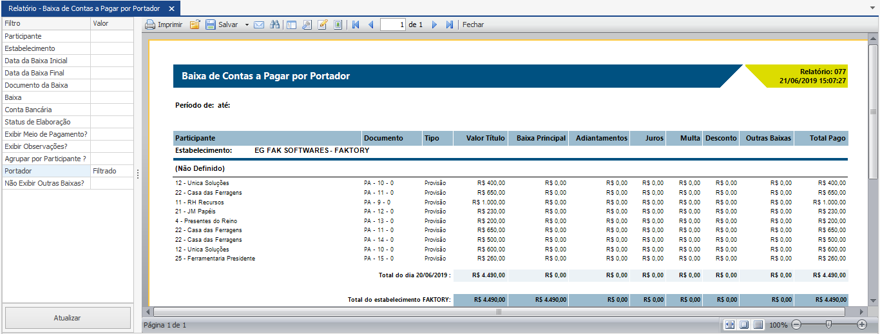Image resolution: width=880 pixels, height=334 pixels.
Task: Open a report file with folder icon
Action: point(195,25)
